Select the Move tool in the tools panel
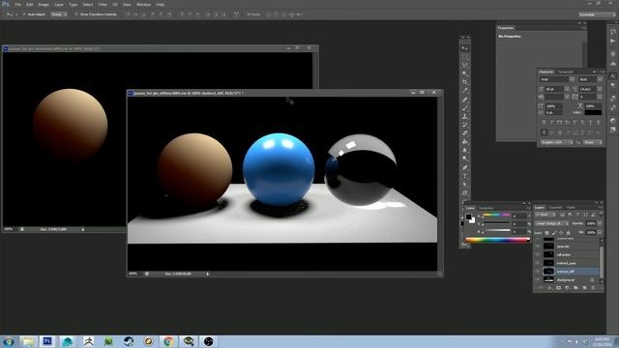This screenshot has height=348, width=619. (465, 47)
